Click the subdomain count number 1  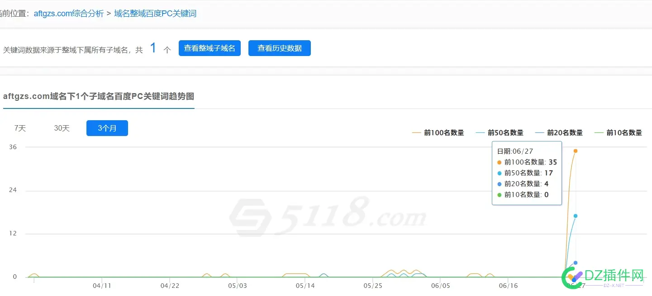(153, 48)
